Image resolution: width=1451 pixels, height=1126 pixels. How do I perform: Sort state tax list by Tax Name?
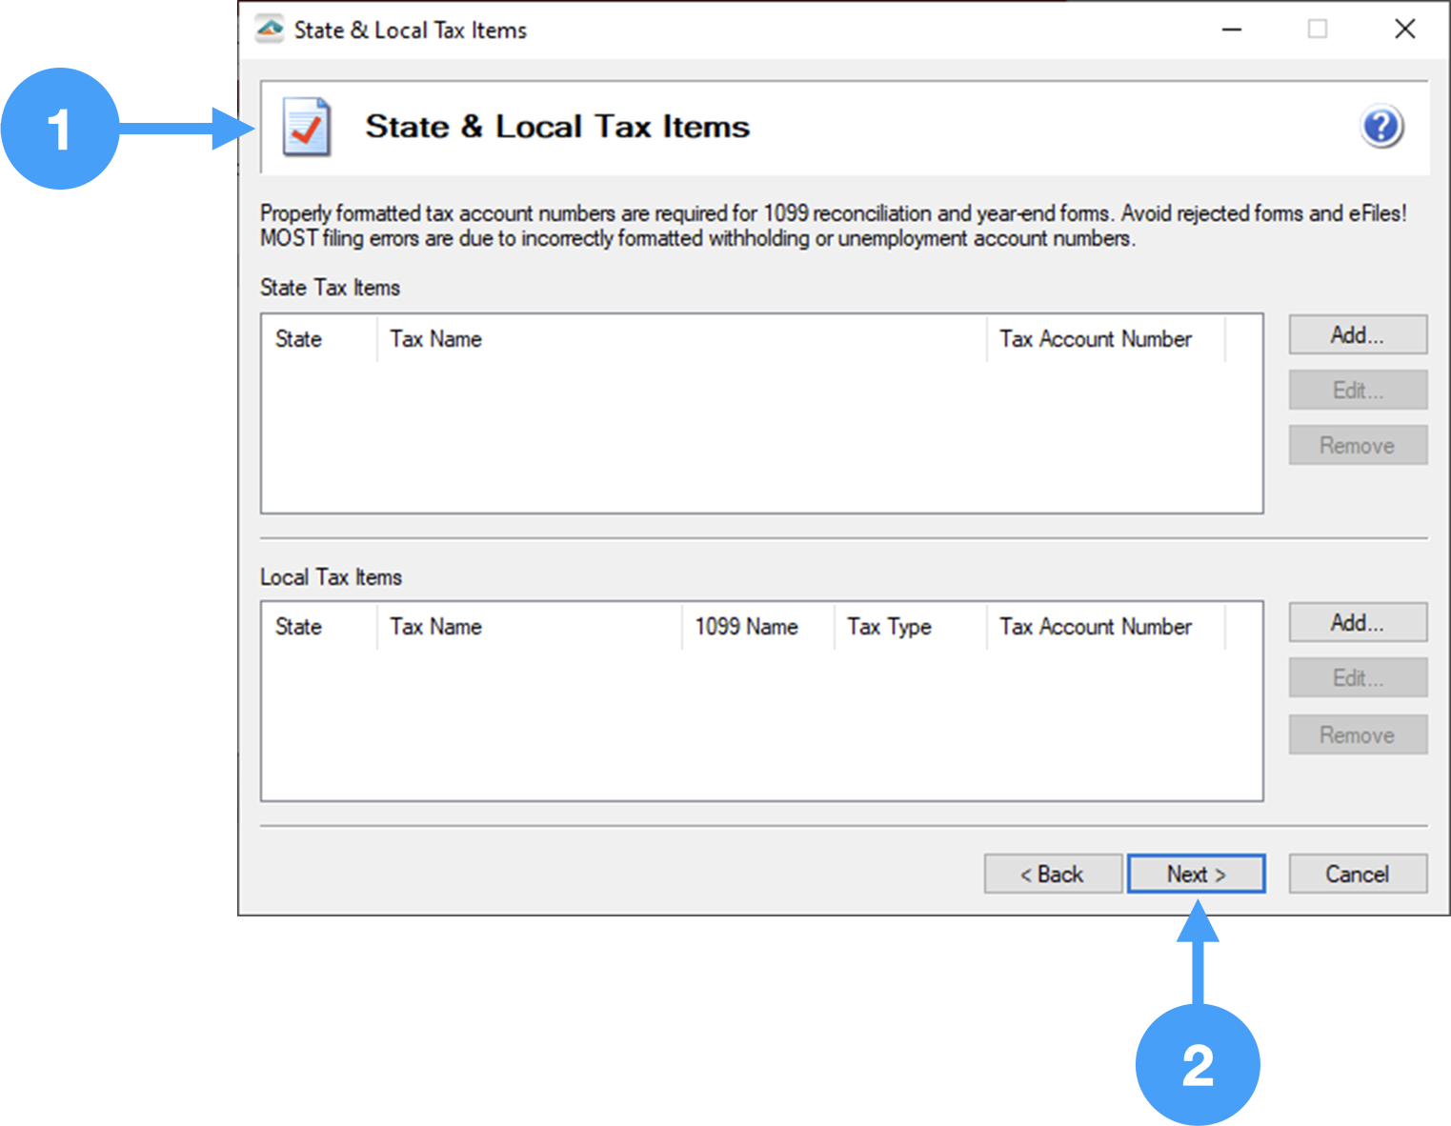click(435, 339)
